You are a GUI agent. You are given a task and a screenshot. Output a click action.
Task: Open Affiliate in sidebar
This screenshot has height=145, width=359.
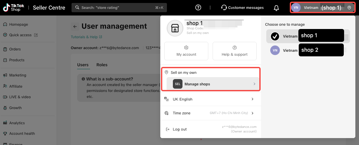(x=16, y=86)
